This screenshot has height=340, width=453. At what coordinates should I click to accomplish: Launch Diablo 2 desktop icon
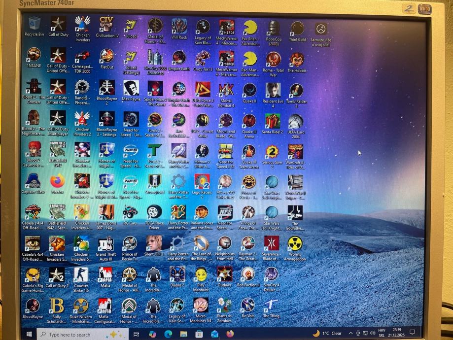click(x=177, y=277)
